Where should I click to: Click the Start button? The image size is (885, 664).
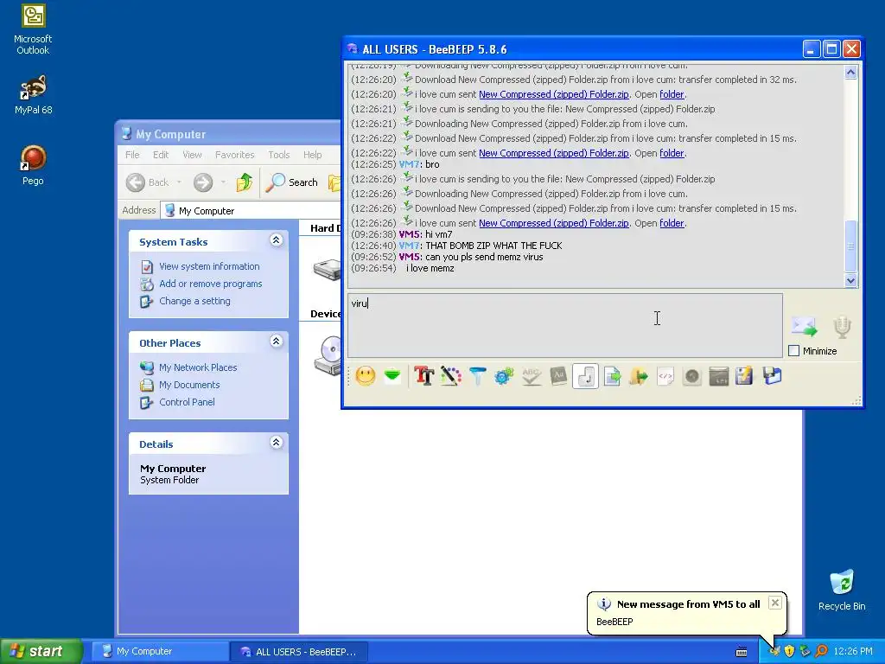pyautogui.click(x=41, y=651)
